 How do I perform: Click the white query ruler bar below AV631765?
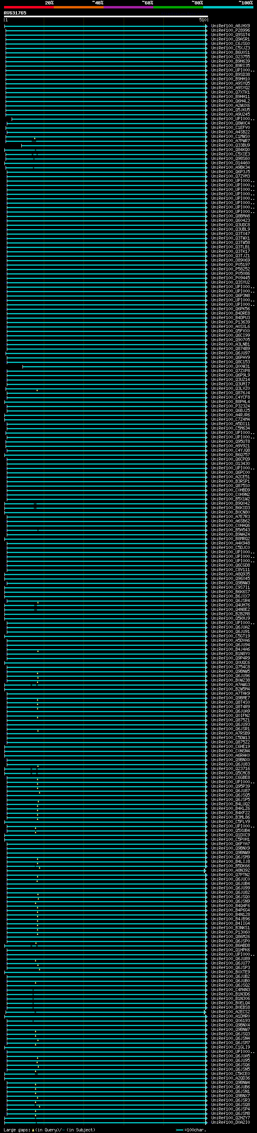106,16
